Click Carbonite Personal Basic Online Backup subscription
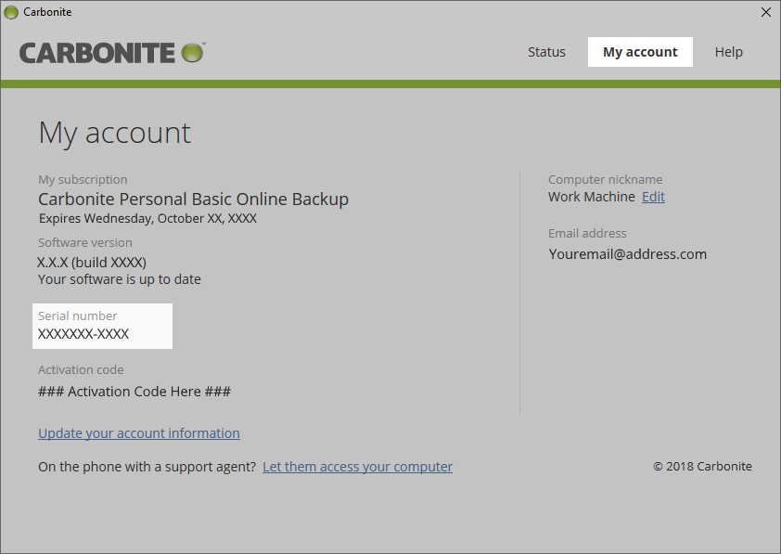The width and height of the screenshot is (781, 554). [x=193, y=200]
